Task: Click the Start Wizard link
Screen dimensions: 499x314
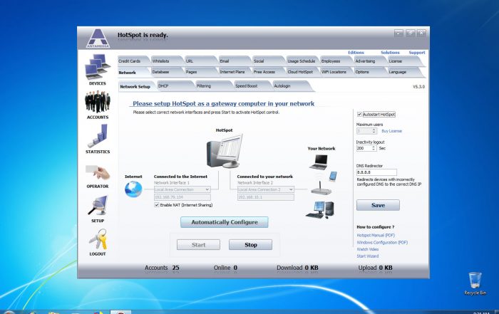Action: pyautogui.click(x=368, y=256)
